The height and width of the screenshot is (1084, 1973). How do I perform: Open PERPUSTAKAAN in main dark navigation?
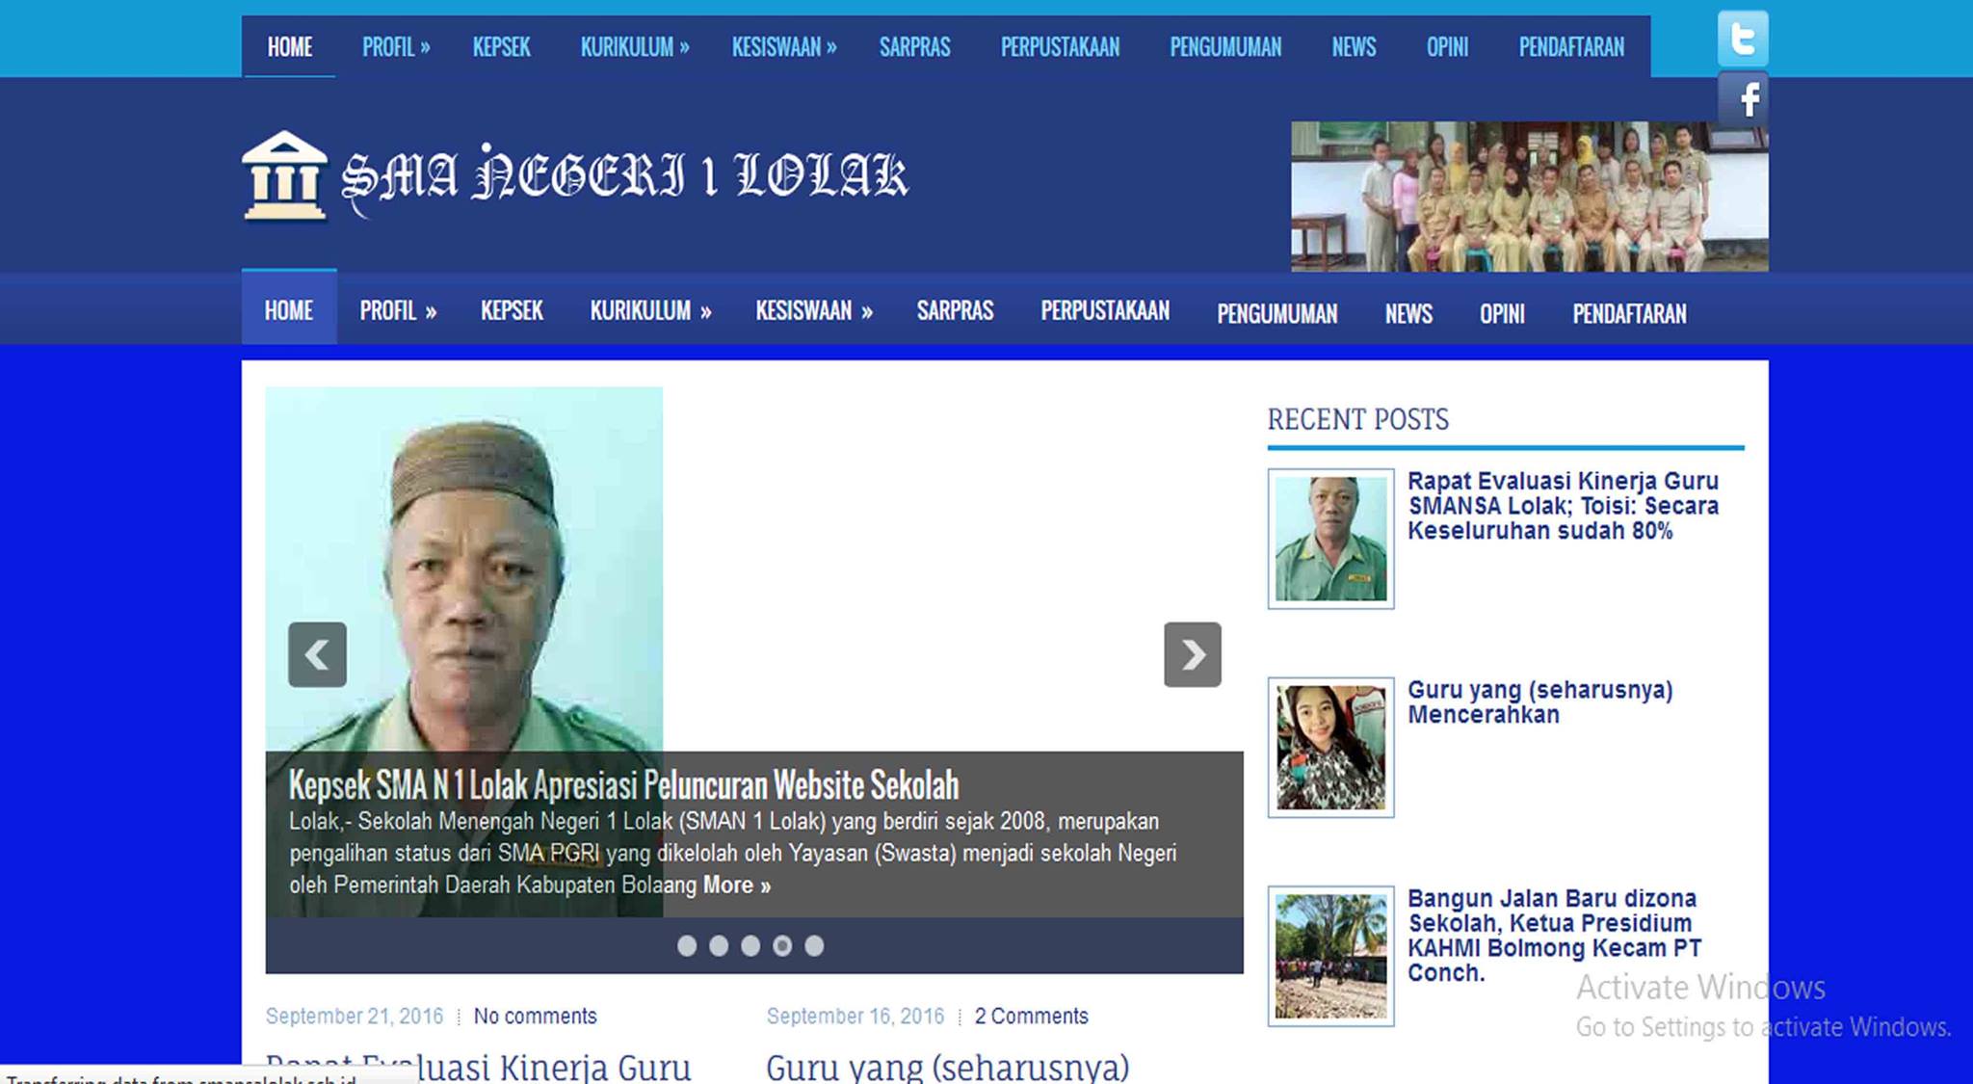[1105, 311]
